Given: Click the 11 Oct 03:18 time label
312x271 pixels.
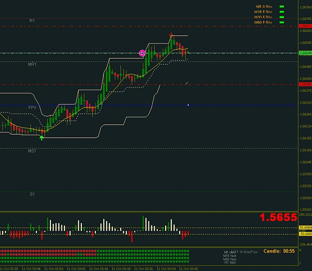Looking at the screenshot, I should coord(121,269).
